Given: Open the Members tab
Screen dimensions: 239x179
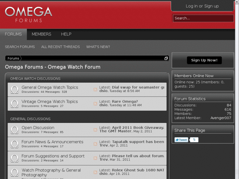Looking at the screenshot, I should click(41, 34).
